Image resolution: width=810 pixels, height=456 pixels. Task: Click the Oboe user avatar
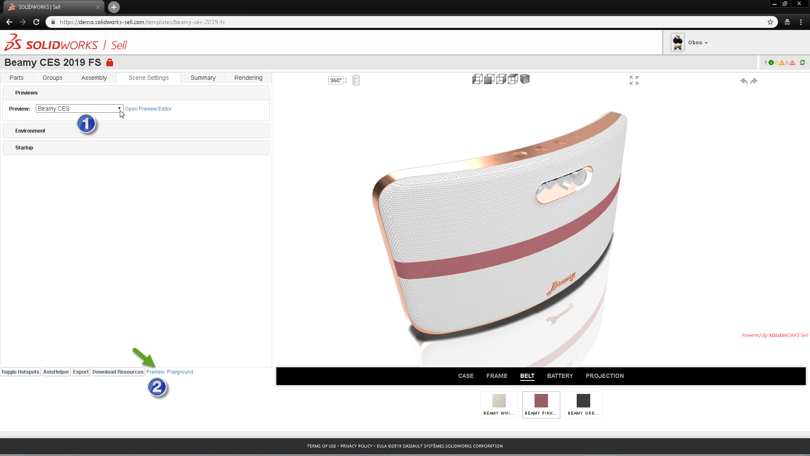[678, 42]
